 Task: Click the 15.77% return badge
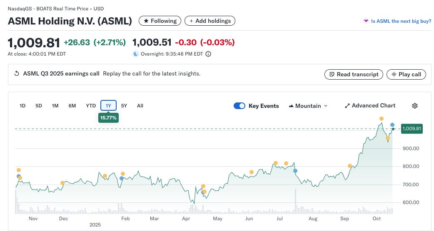pyautogui.click(x=108, y=118)
